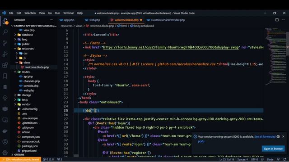Click the body.antialiased breadcrumb

click(144, 26)
